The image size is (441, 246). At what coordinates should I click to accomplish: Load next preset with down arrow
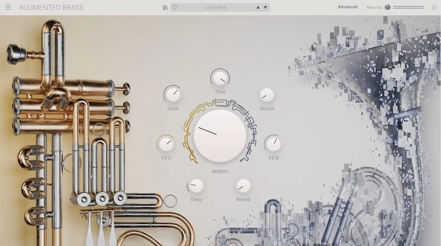click(x=265, y=7)
